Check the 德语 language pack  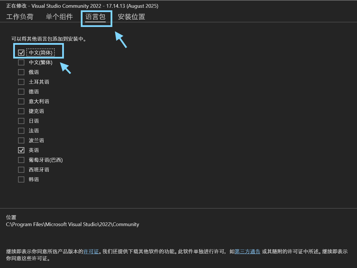click(x=21, y=92)
